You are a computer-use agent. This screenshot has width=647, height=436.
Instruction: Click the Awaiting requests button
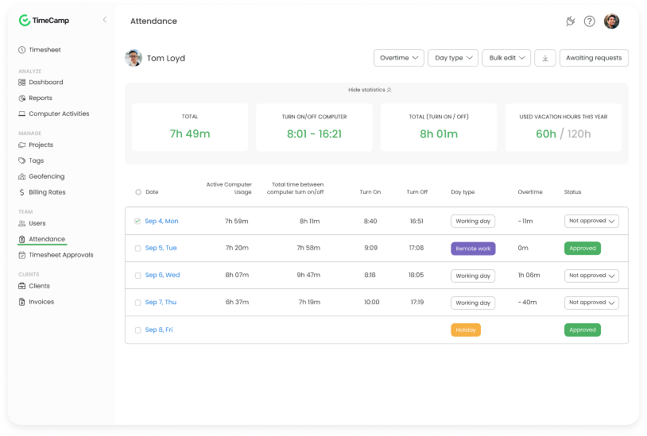[594, 58]
